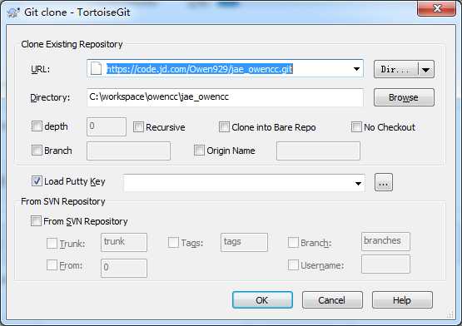The width and height of the screenshot is (462, 326).
Task: Click the Clone Existing Repository group label
Action: pos(72,44)
